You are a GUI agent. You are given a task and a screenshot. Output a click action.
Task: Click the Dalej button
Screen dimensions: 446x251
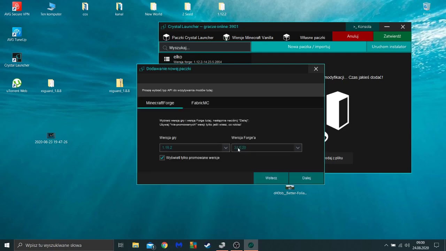pyautogui.click(x=306, y=178)
